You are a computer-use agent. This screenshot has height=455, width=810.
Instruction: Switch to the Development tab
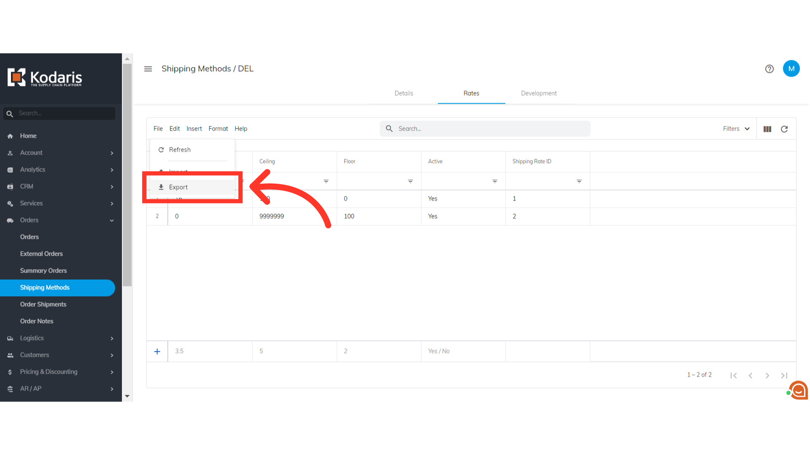pos(539,94)
